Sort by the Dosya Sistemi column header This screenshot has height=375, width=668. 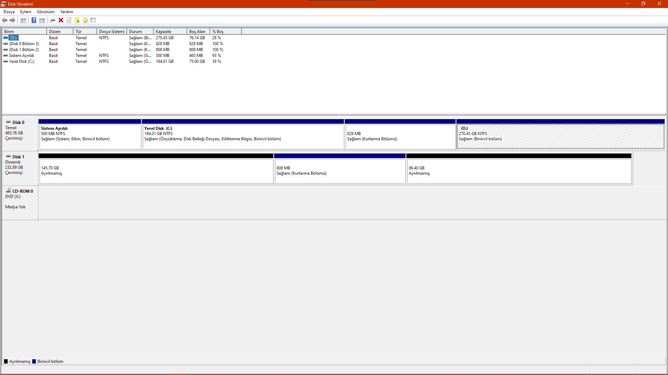click(112, 31)
